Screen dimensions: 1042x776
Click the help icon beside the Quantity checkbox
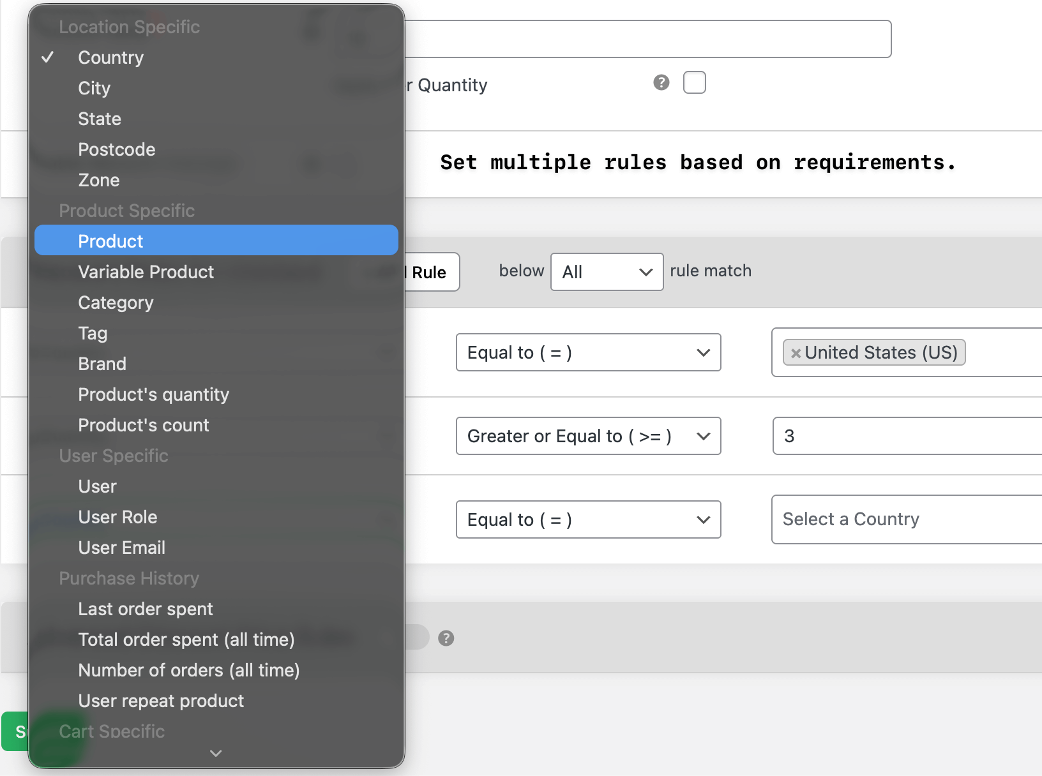click(x=661, y=82)
